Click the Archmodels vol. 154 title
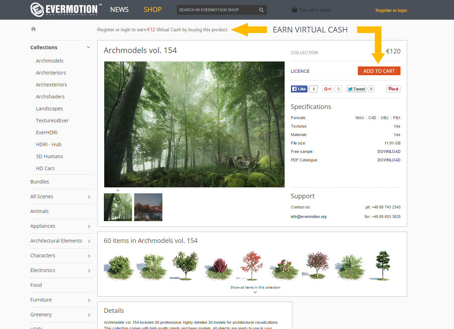 (x=140, y=50)
